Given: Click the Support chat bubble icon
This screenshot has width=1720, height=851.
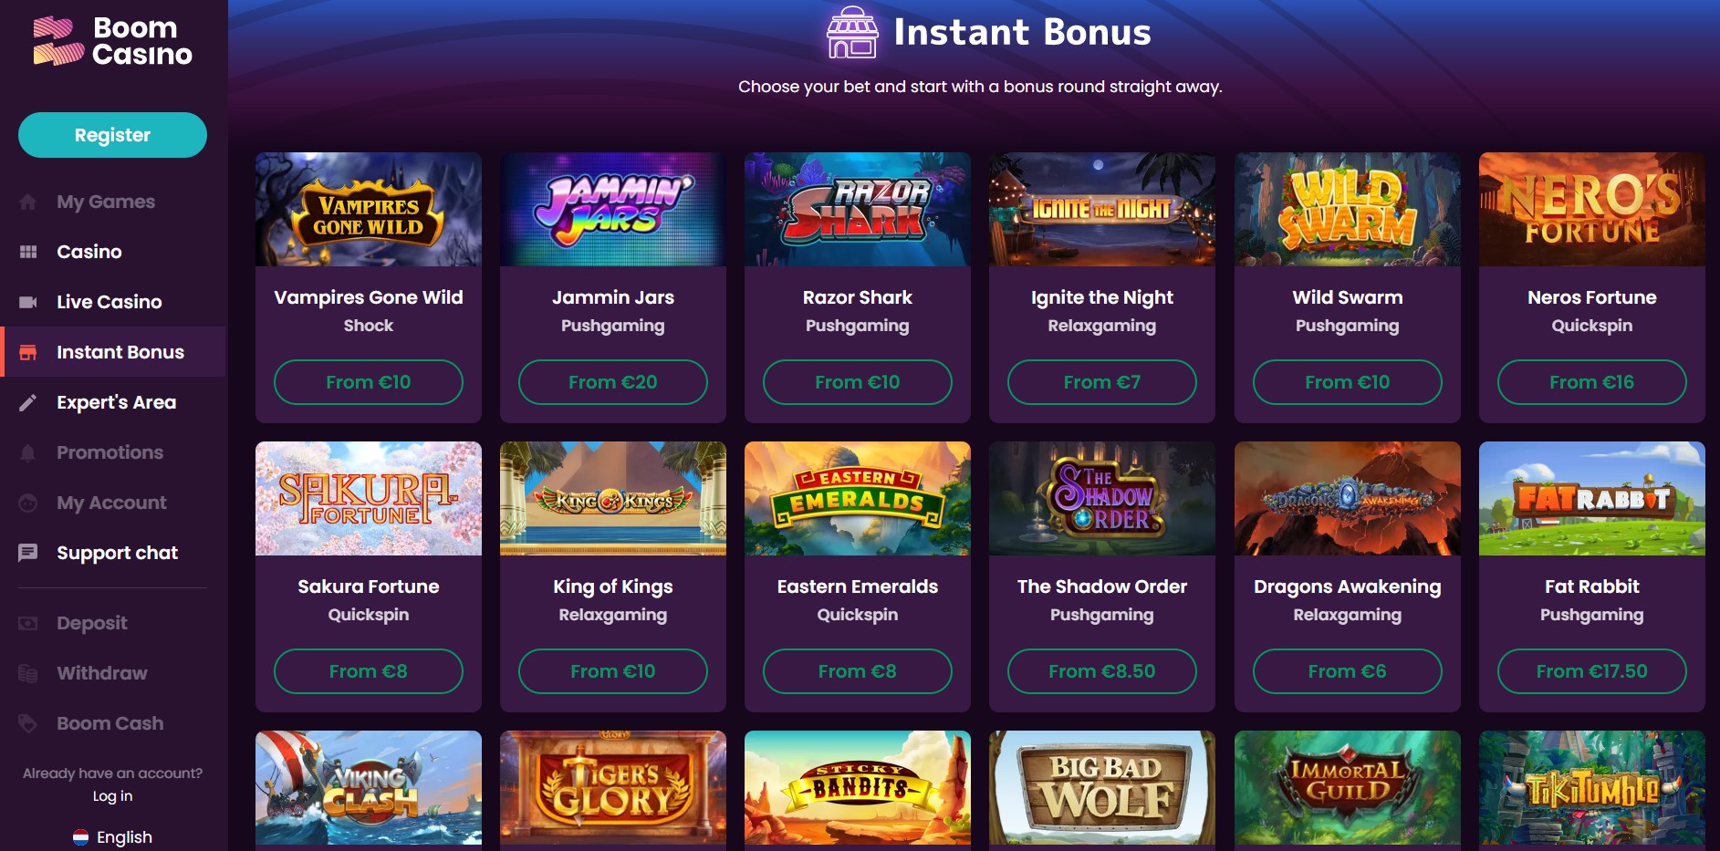Looking at the screenshot, I should tap(28, 553).
